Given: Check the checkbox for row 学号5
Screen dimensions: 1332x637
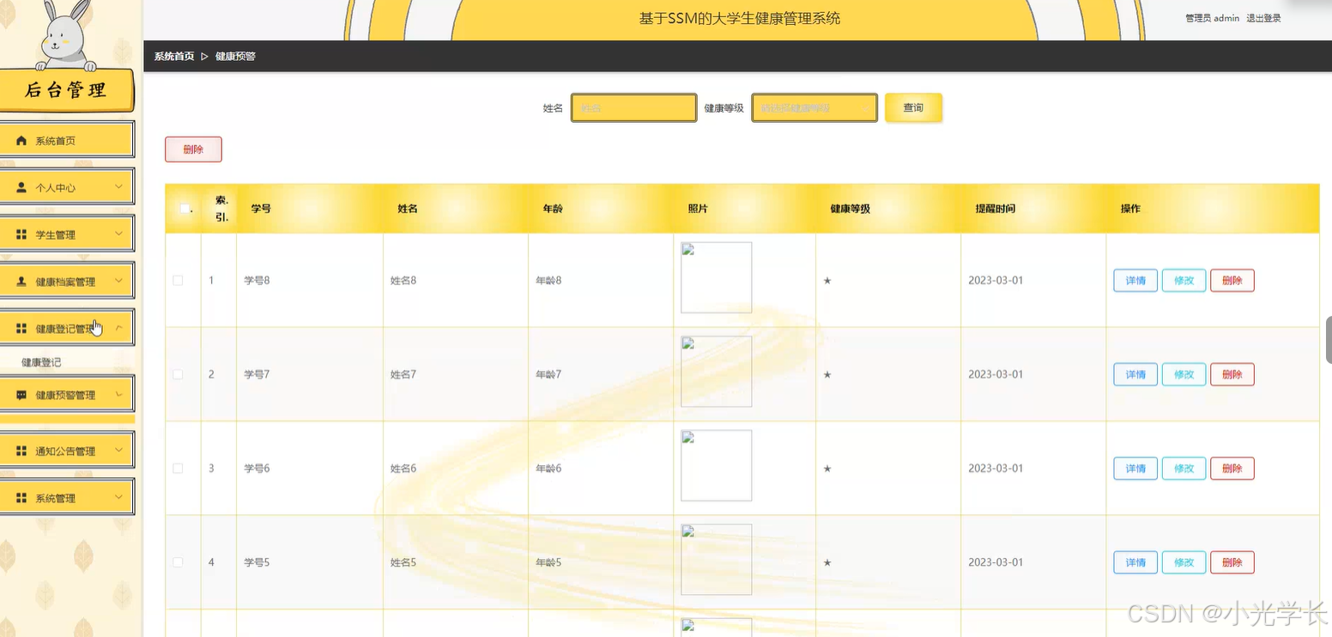Looking at the screenshot, I should point(178,562).
